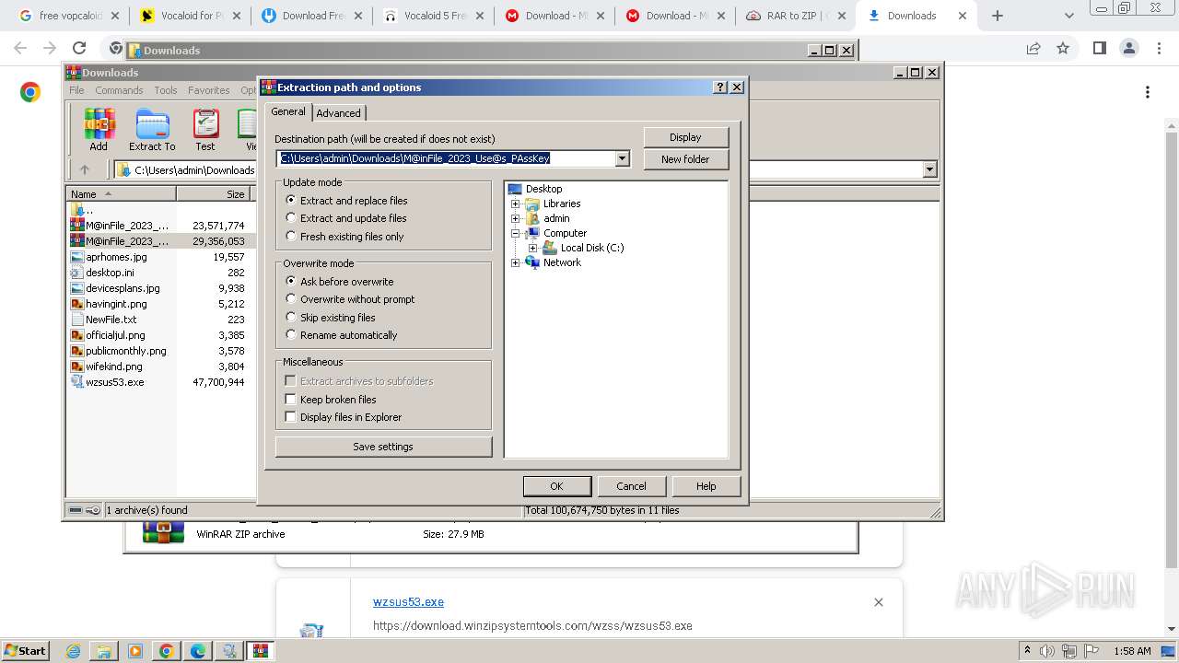
Task: Open the Edge taskbar icon
Action: pos(198,651)
